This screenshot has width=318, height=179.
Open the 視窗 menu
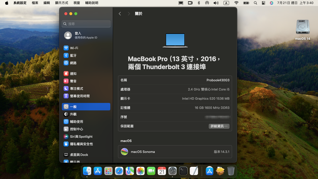77,3
